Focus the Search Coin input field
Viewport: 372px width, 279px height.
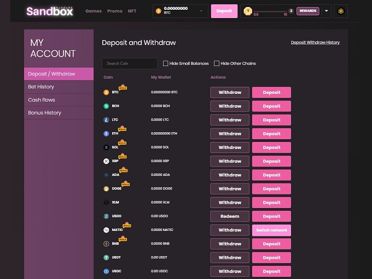130,63
